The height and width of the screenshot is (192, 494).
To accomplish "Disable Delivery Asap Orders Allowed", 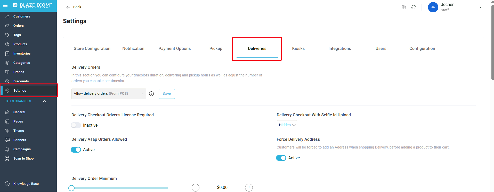I will (x=76, y=150).
